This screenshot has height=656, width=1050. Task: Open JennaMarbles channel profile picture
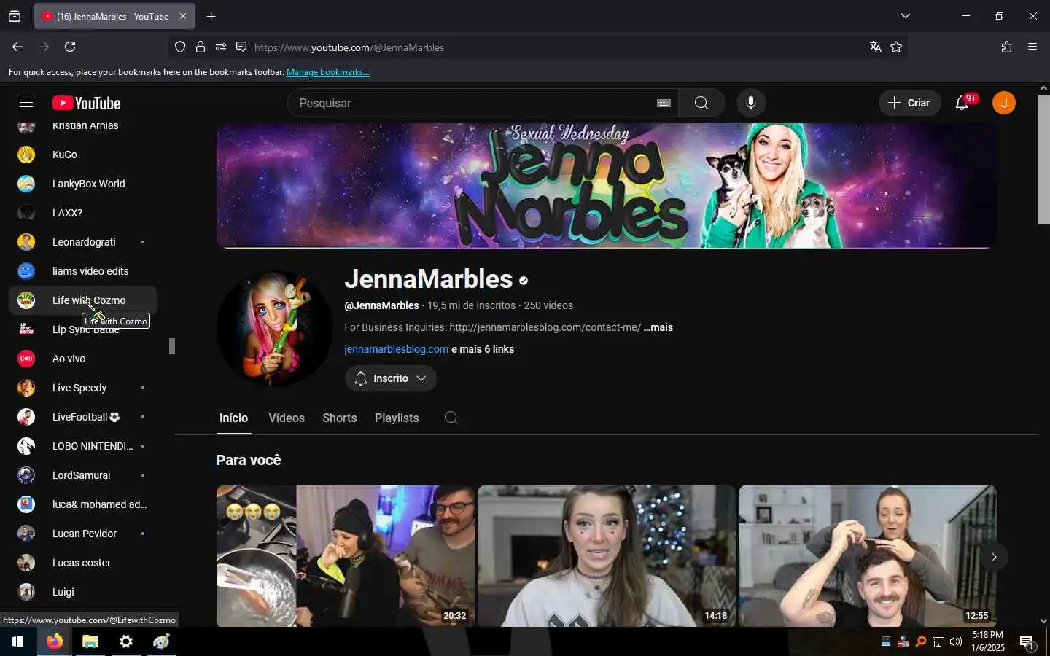(275, 329)
